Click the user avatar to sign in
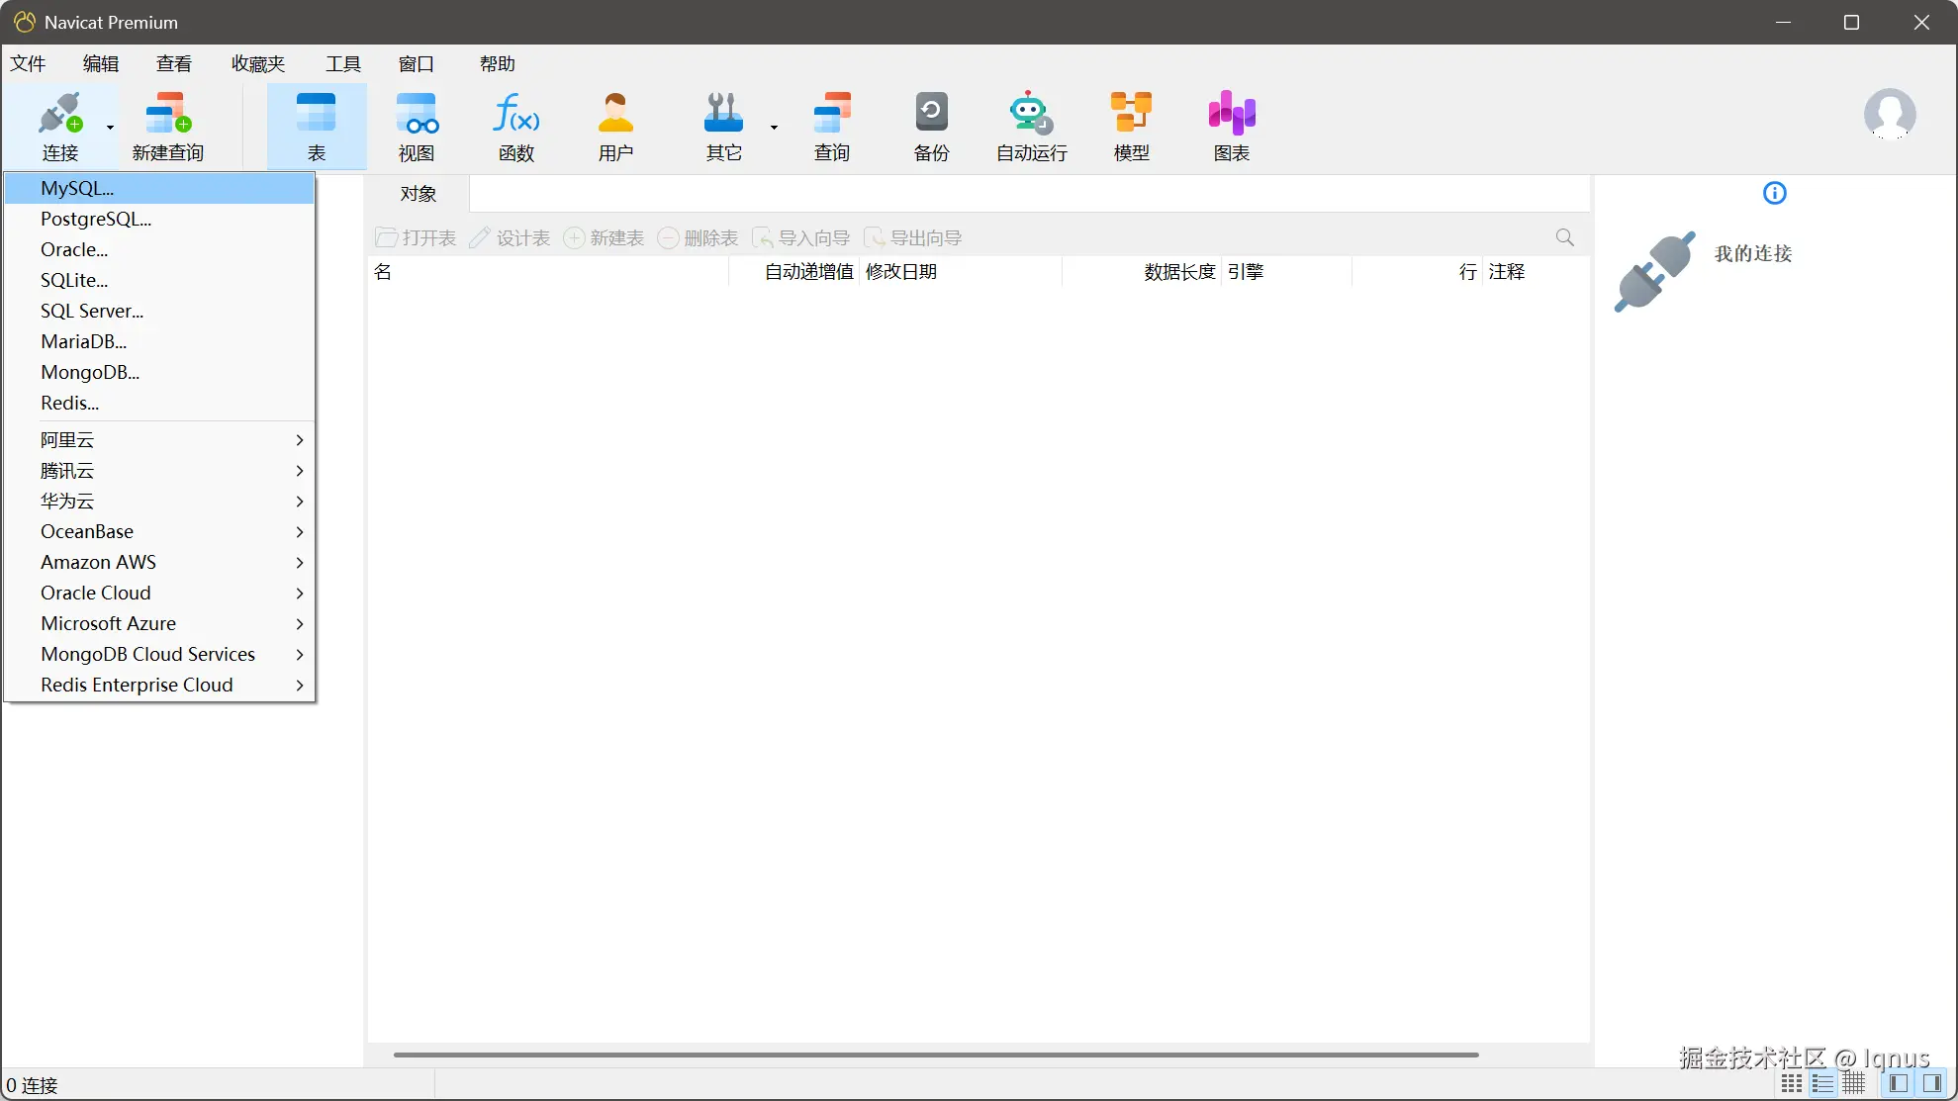Screen dimensions: 1958x1101 pyautogui.click(x=1889, y=115)
